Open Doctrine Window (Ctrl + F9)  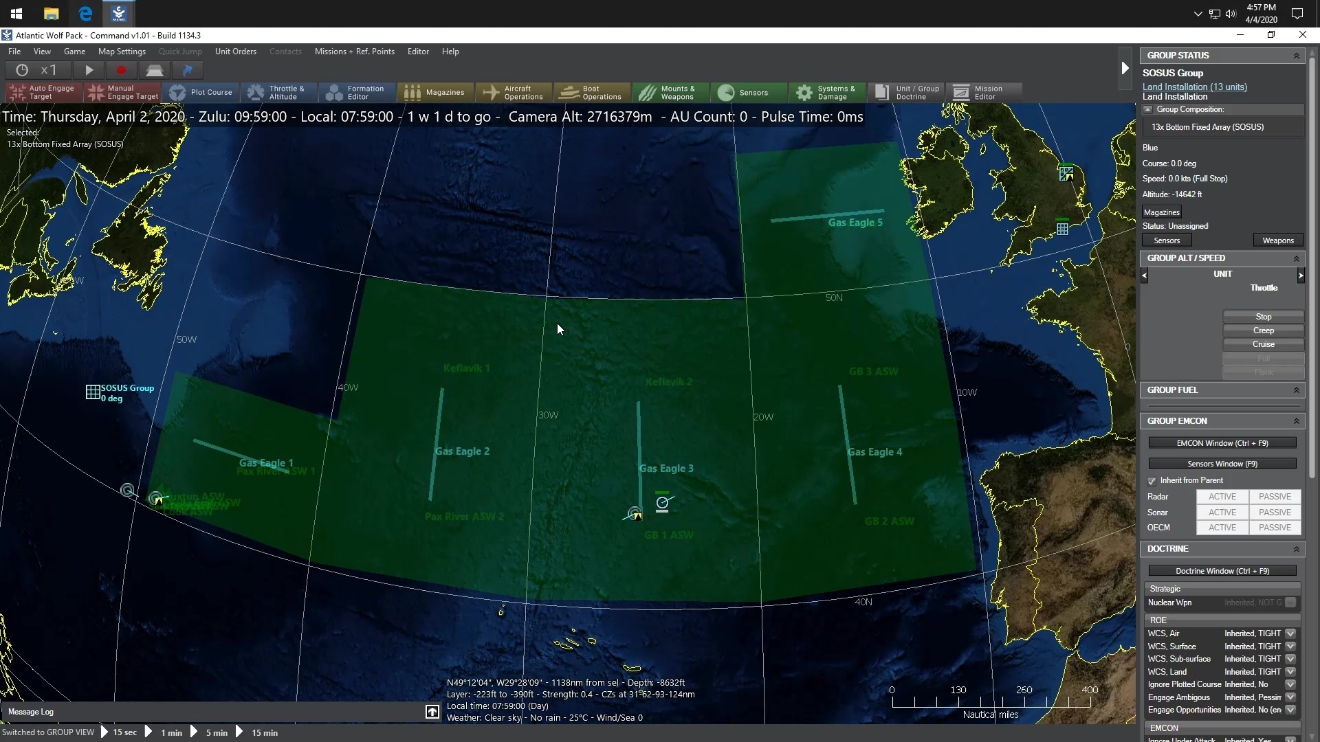1222,571
